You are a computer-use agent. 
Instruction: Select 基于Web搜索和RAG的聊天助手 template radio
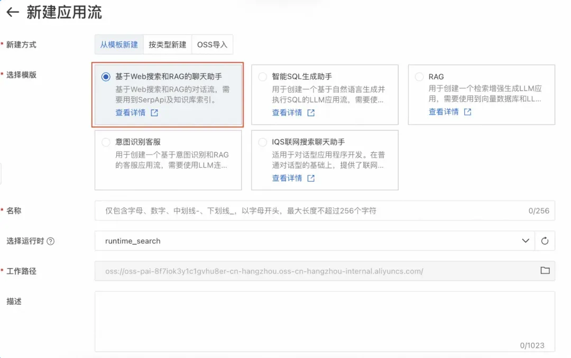tap(106, 77)
